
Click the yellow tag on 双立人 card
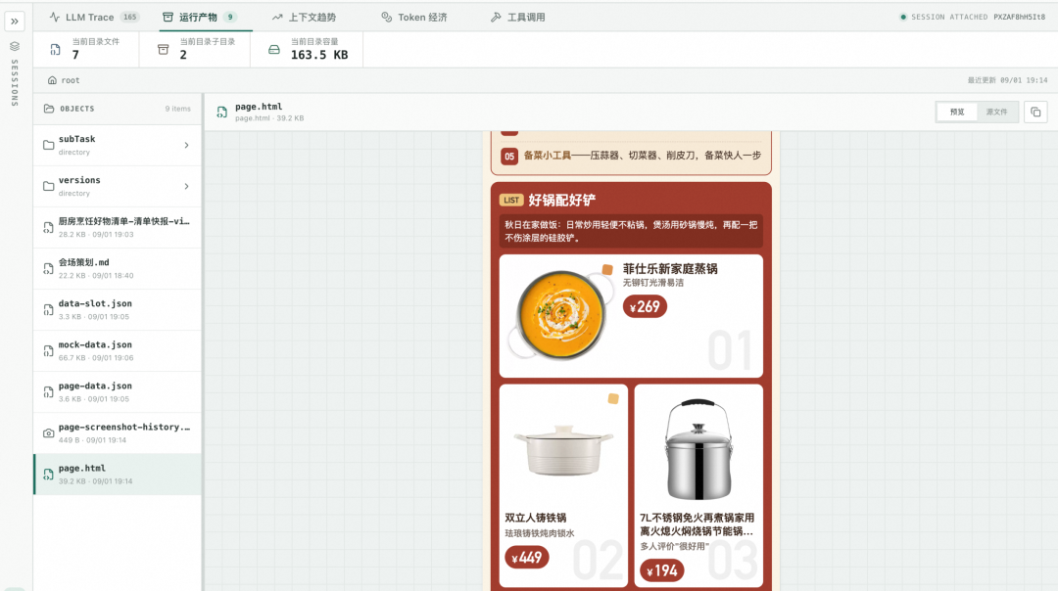pyautogui.click(x=613, y=398)
